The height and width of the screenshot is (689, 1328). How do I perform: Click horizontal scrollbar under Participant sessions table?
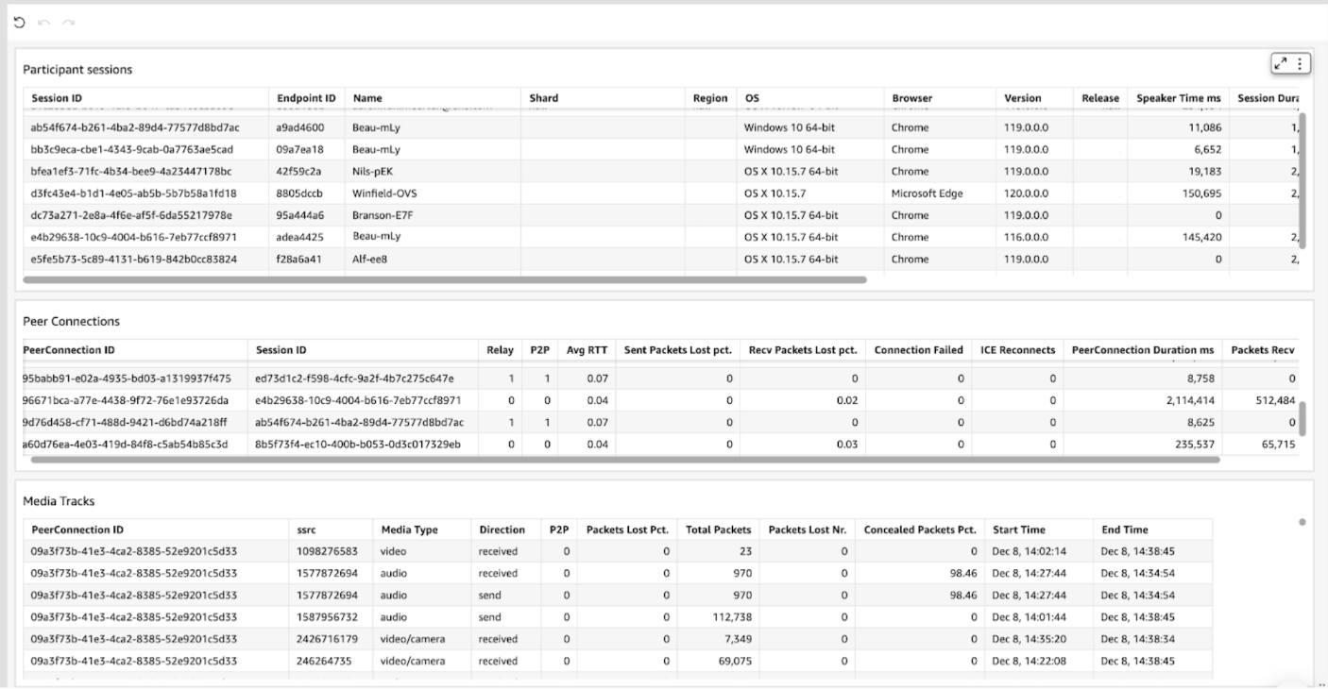[x=444, y=280]
